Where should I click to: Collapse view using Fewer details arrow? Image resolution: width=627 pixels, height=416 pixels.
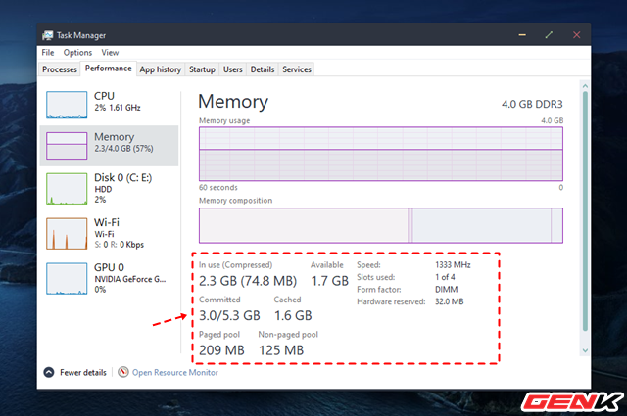[49, 372]
